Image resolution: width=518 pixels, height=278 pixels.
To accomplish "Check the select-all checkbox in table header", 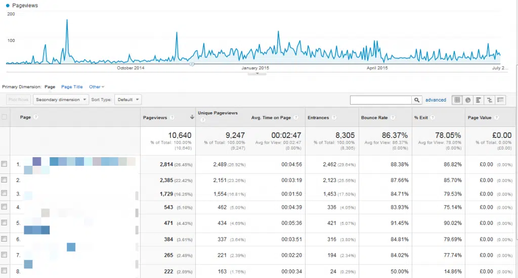I will point(5,117).
